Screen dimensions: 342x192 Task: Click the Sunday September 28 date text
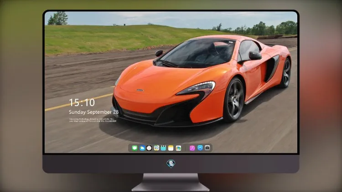(94, 112)
